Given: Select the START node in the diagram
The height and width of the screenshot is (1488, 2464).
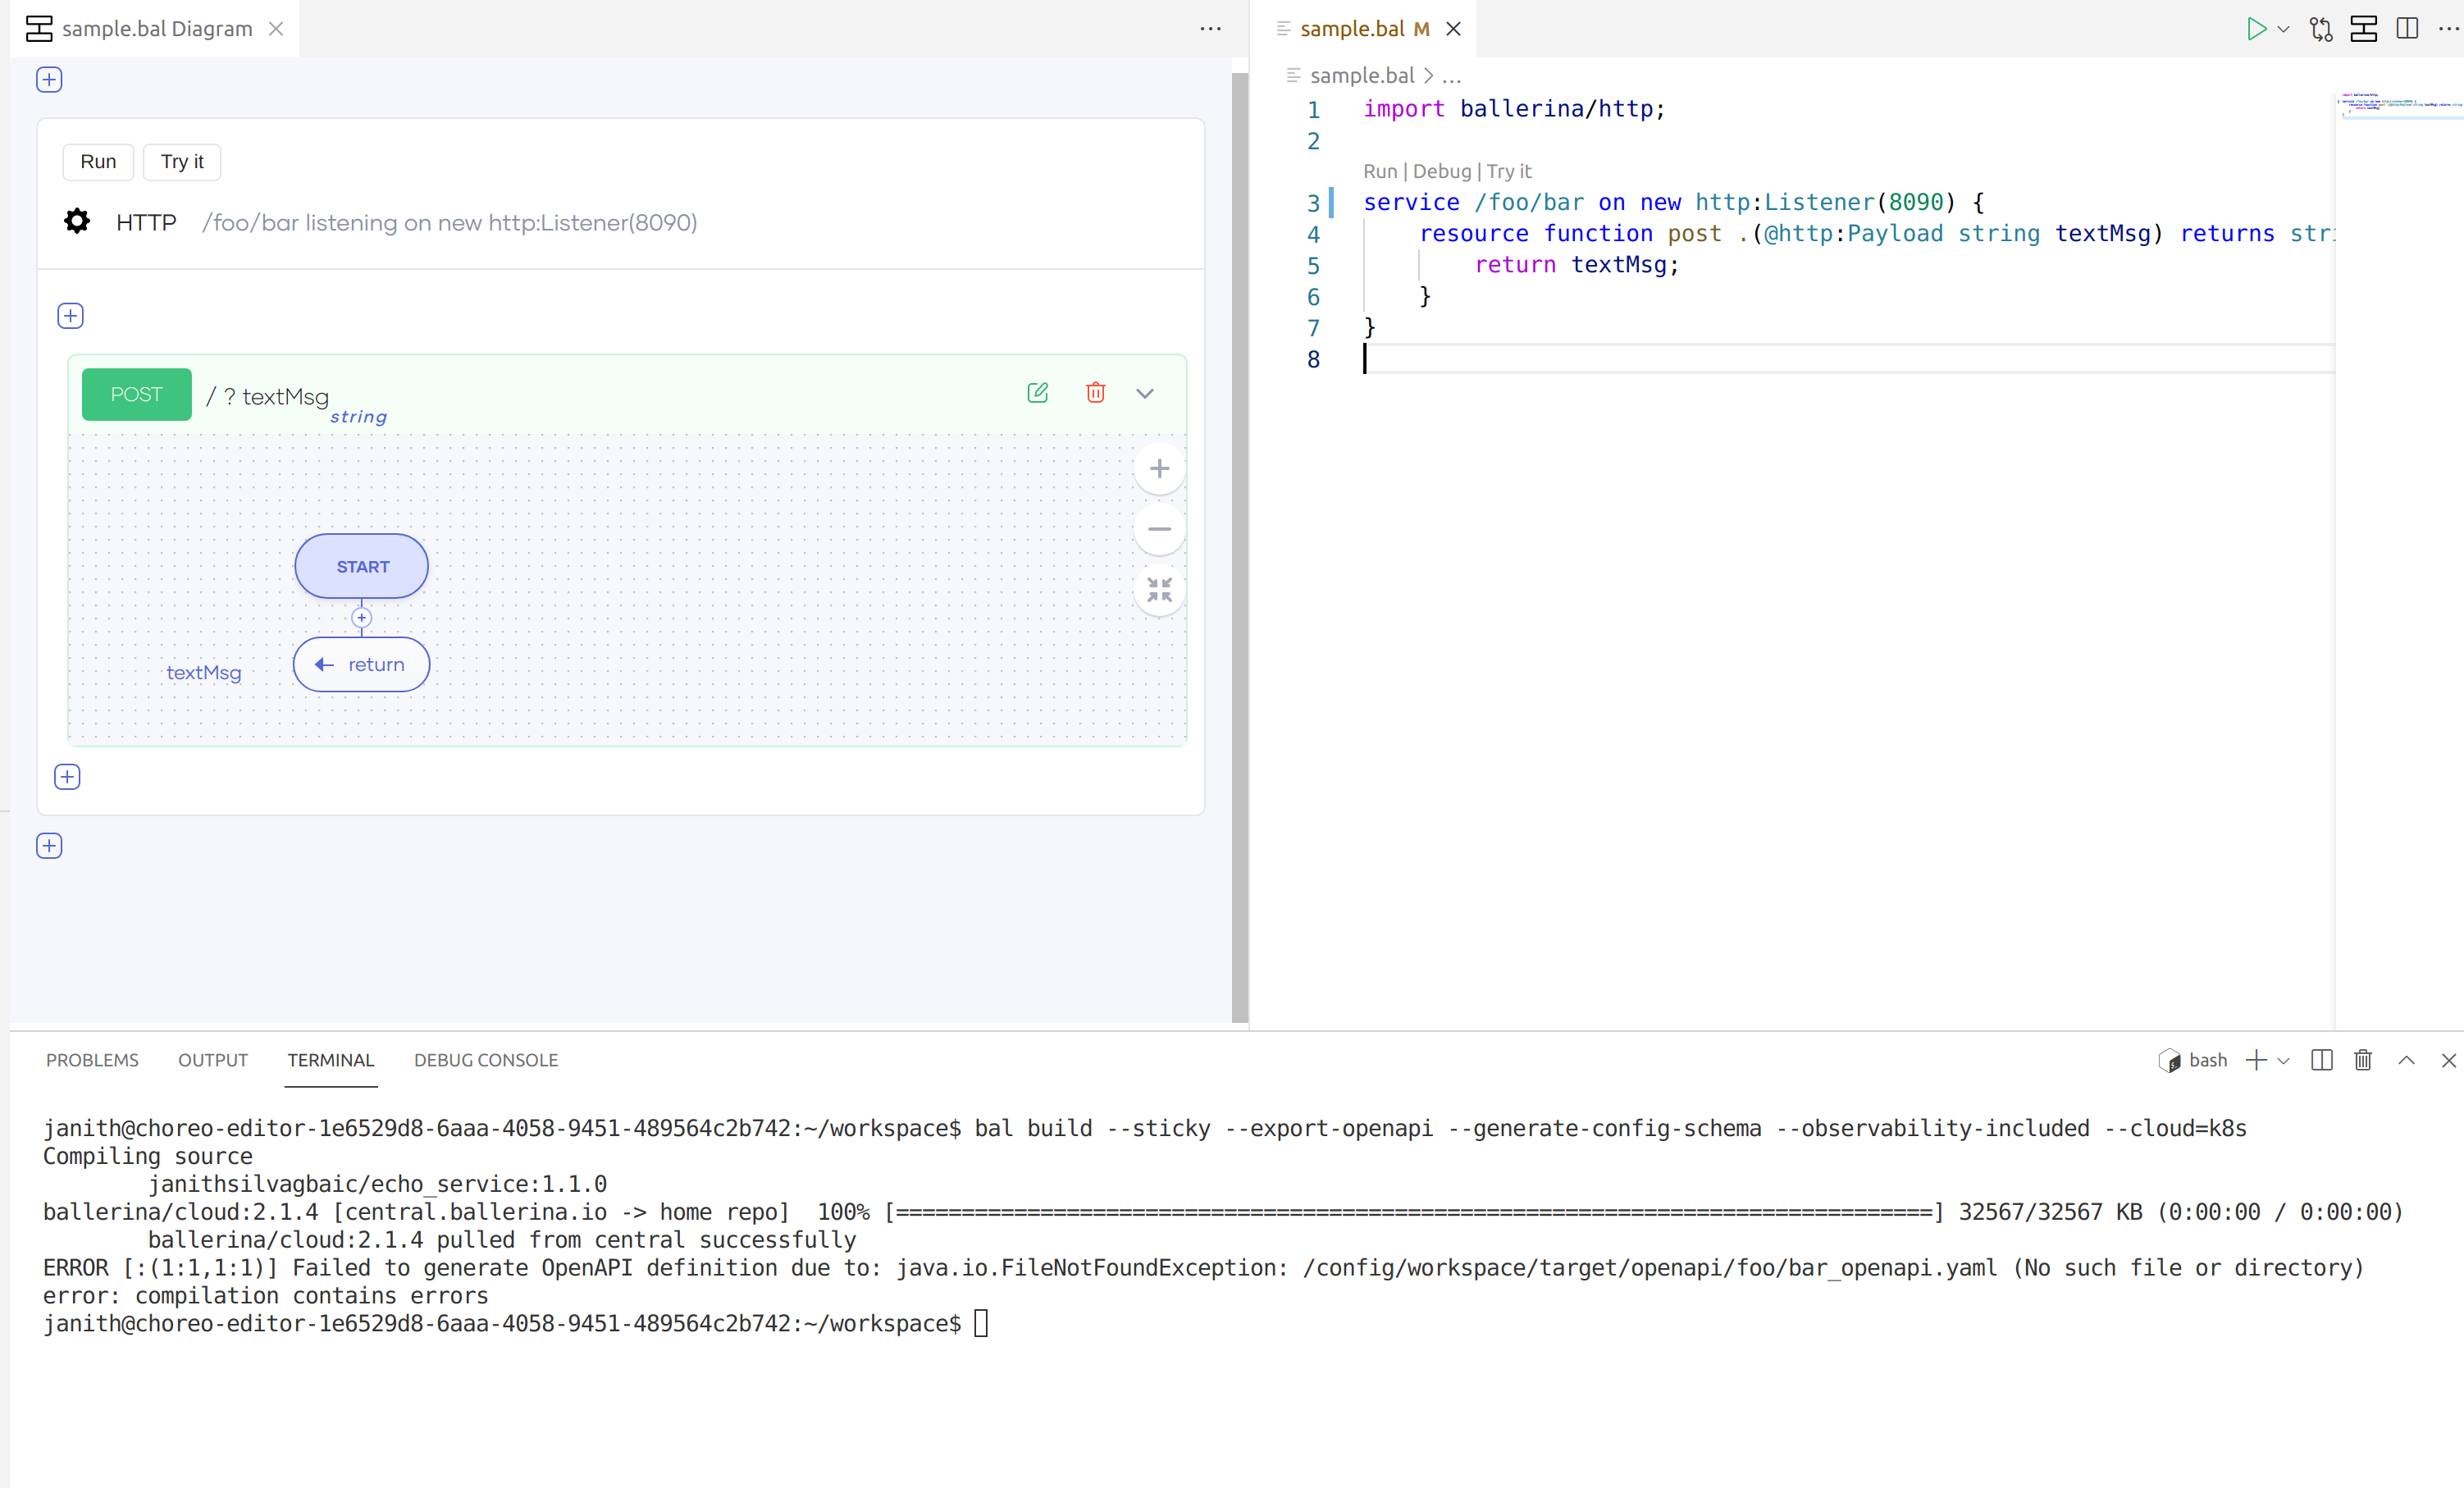Looking at the screenshot, I should (x=362, y=566).
